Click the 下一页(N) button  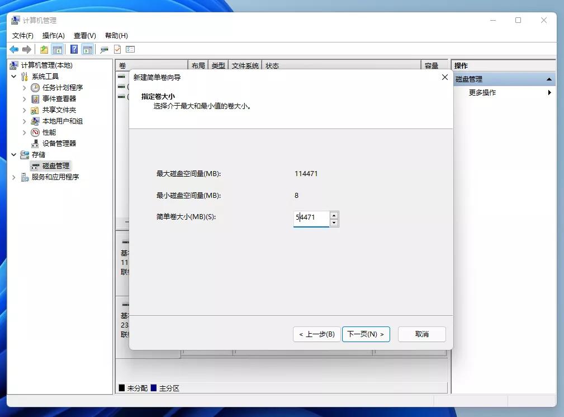pyautogui.click(x=366, y=334)
